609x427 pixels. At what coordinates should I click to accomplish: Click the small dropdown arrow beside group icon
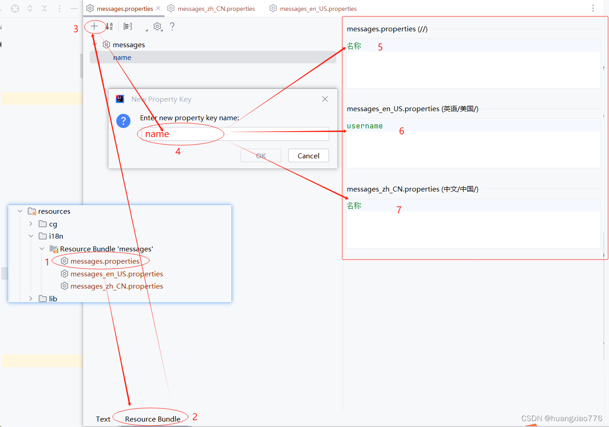(x=146, y=30)
